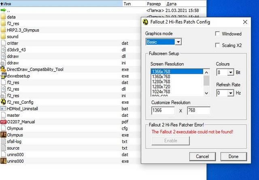
Task: Select the sfall-log file name
Action: pos(14,141)
